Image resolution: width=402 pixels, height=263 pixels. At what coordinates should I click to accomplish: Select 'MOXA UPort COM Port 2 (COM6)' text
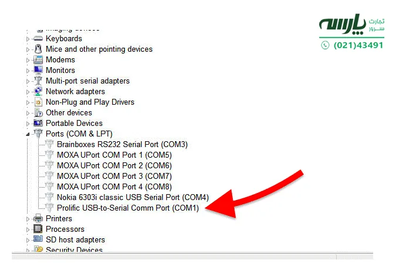[x=114, y=165]
